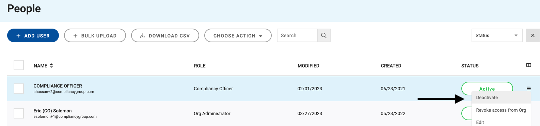Focus the Search input field
The height and width of the screenshot is (126, 540).
click(297, 35)
